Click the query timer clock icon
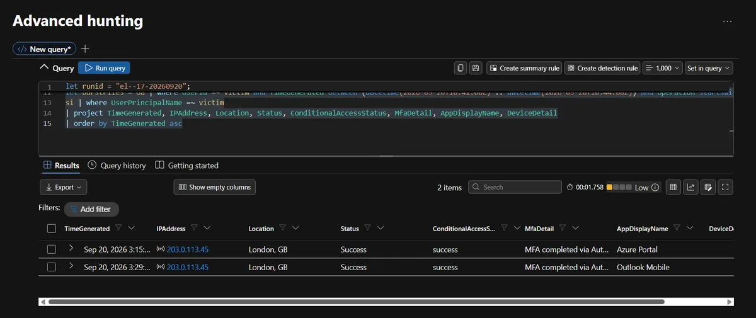 (570, 187)
